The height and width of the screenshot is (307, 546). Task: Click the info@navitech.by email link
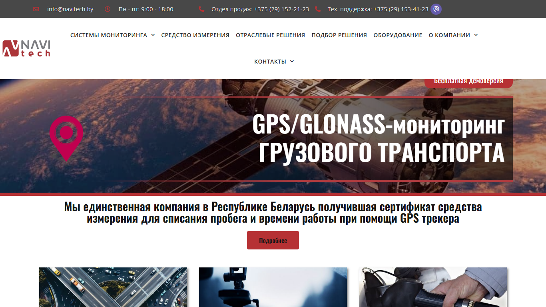click(x=70, y=9)
